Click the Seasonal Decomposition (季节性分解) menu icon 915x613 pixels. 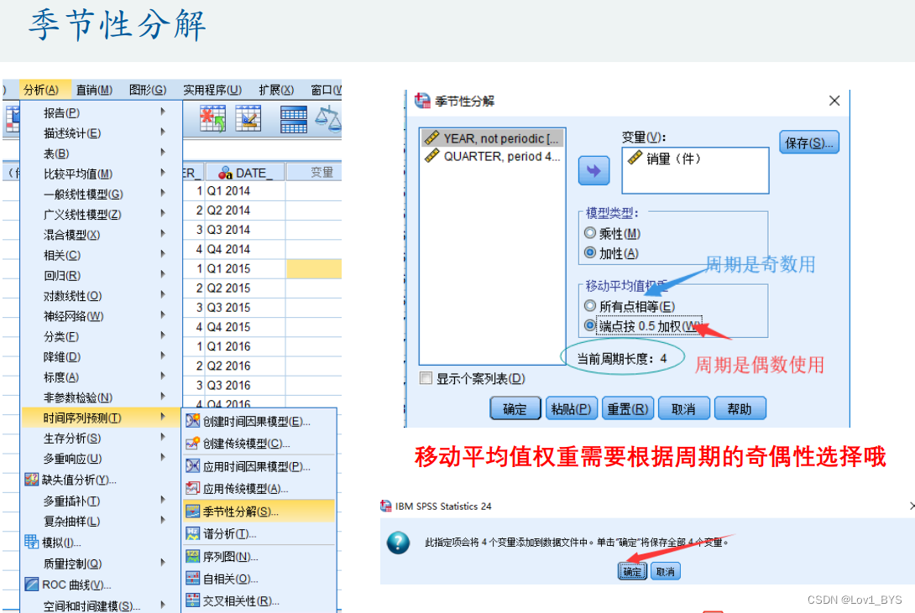click(x=192, y=511)
